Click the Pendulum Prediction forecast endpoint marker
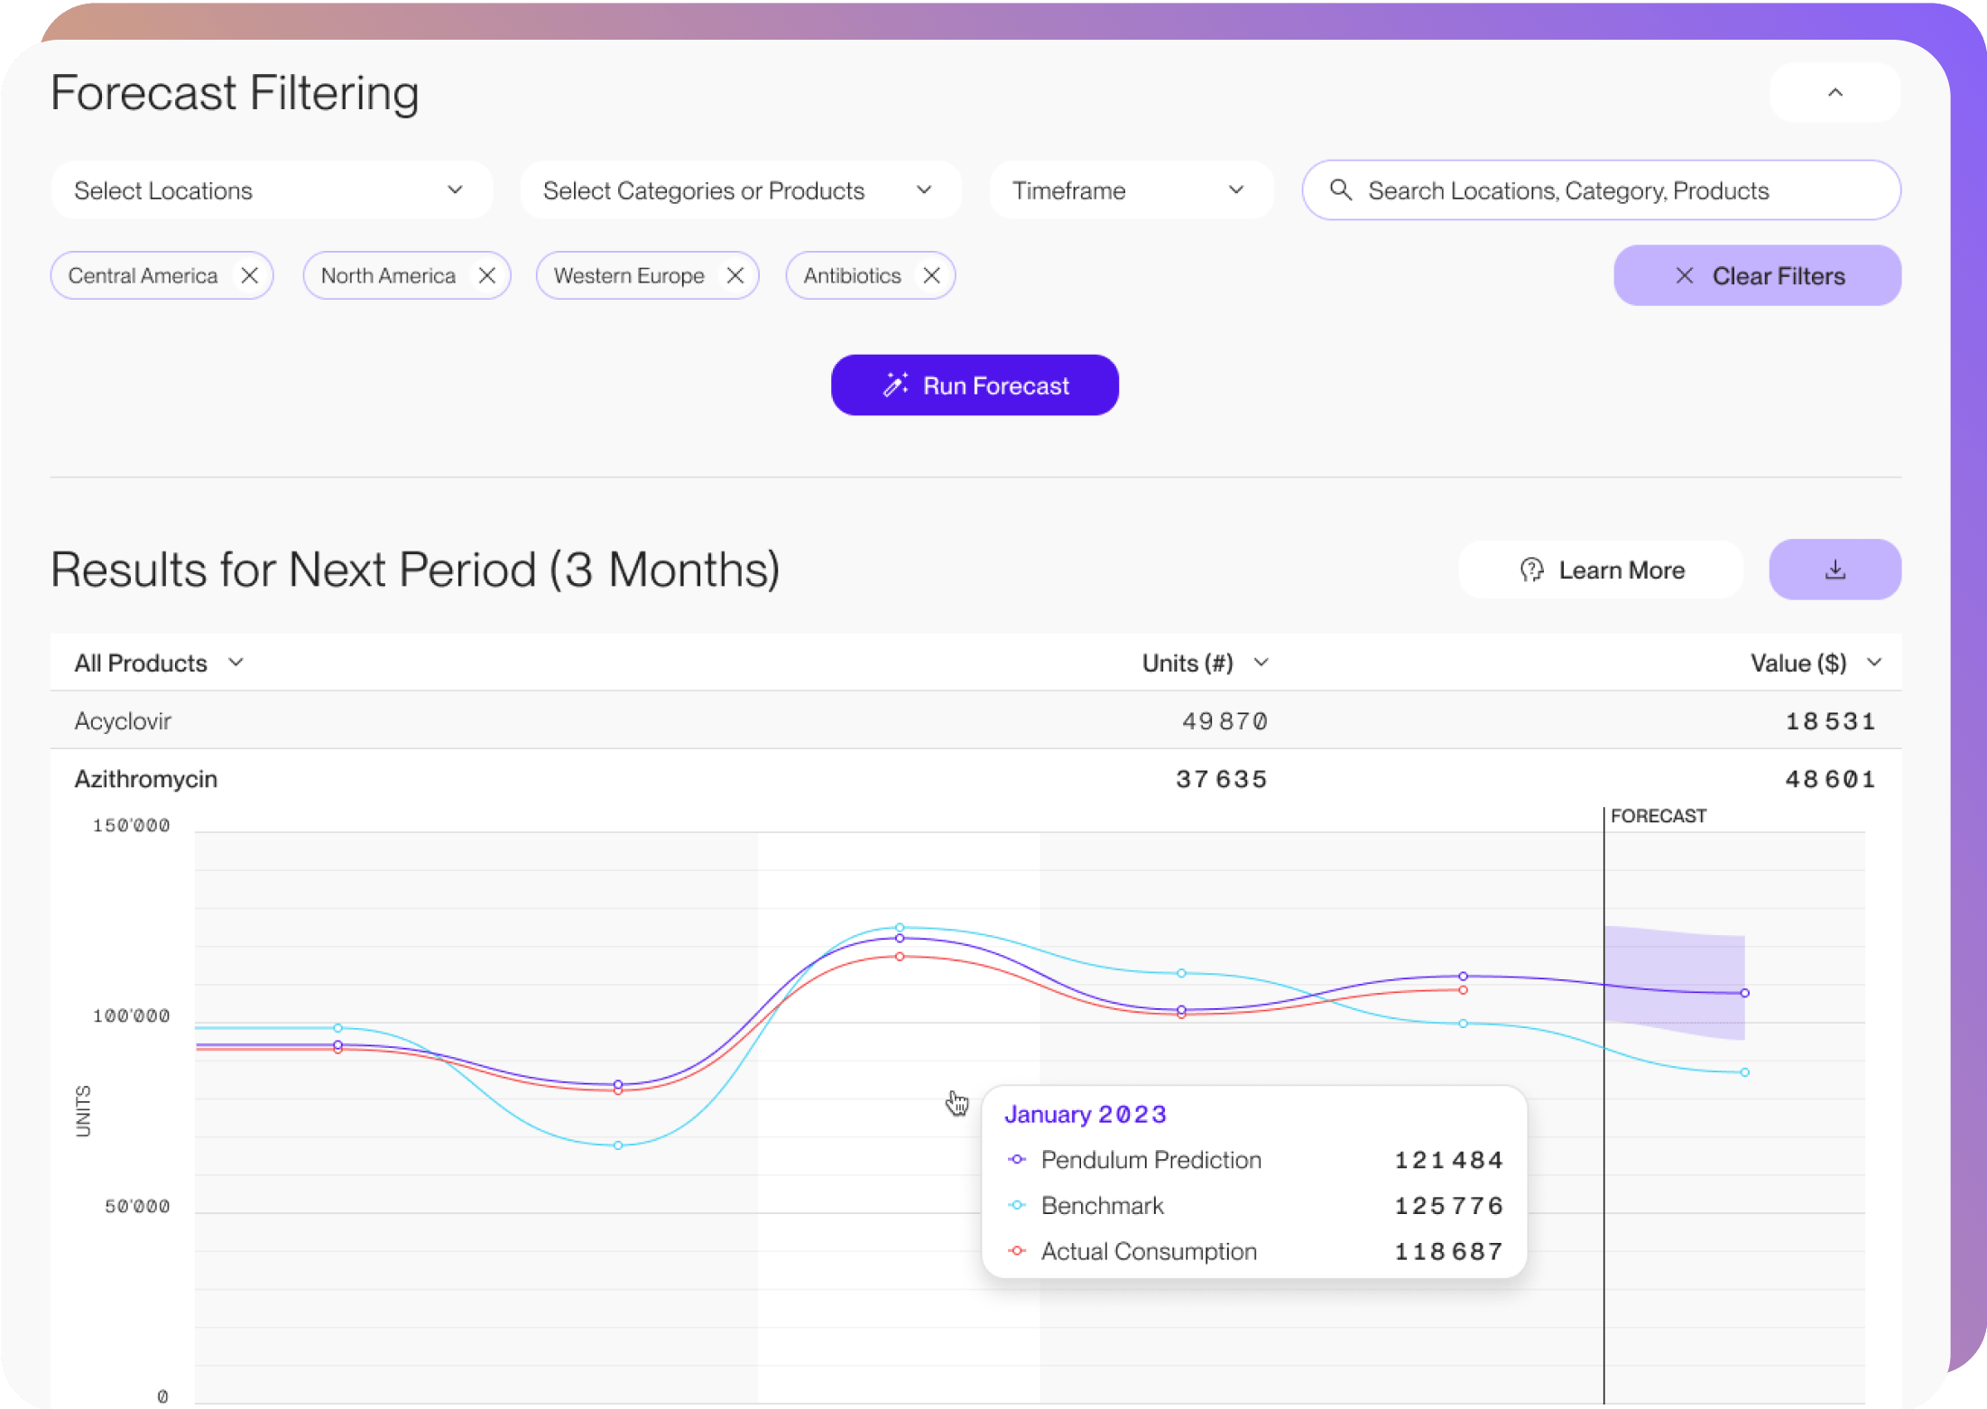The height and width of the screenshot is (1409, 1987). pos(1744,993)
